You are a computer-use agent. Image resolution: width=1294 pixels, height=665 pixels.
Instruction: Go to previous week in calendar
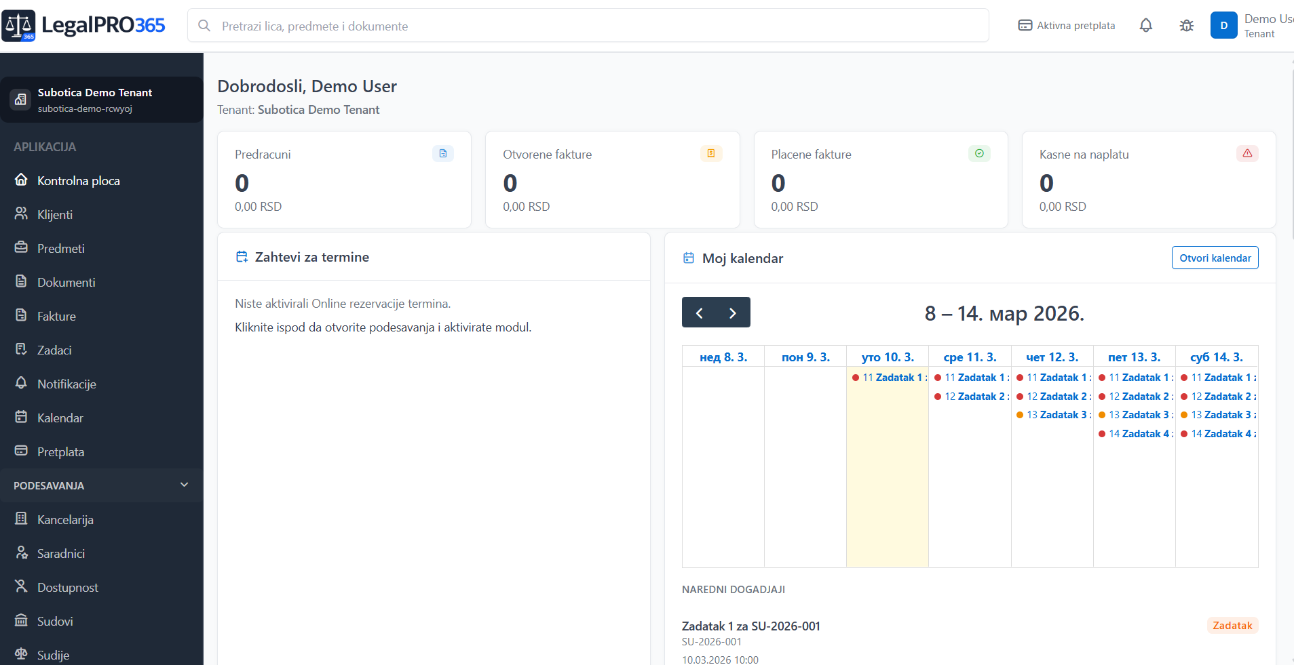point(699,313)
